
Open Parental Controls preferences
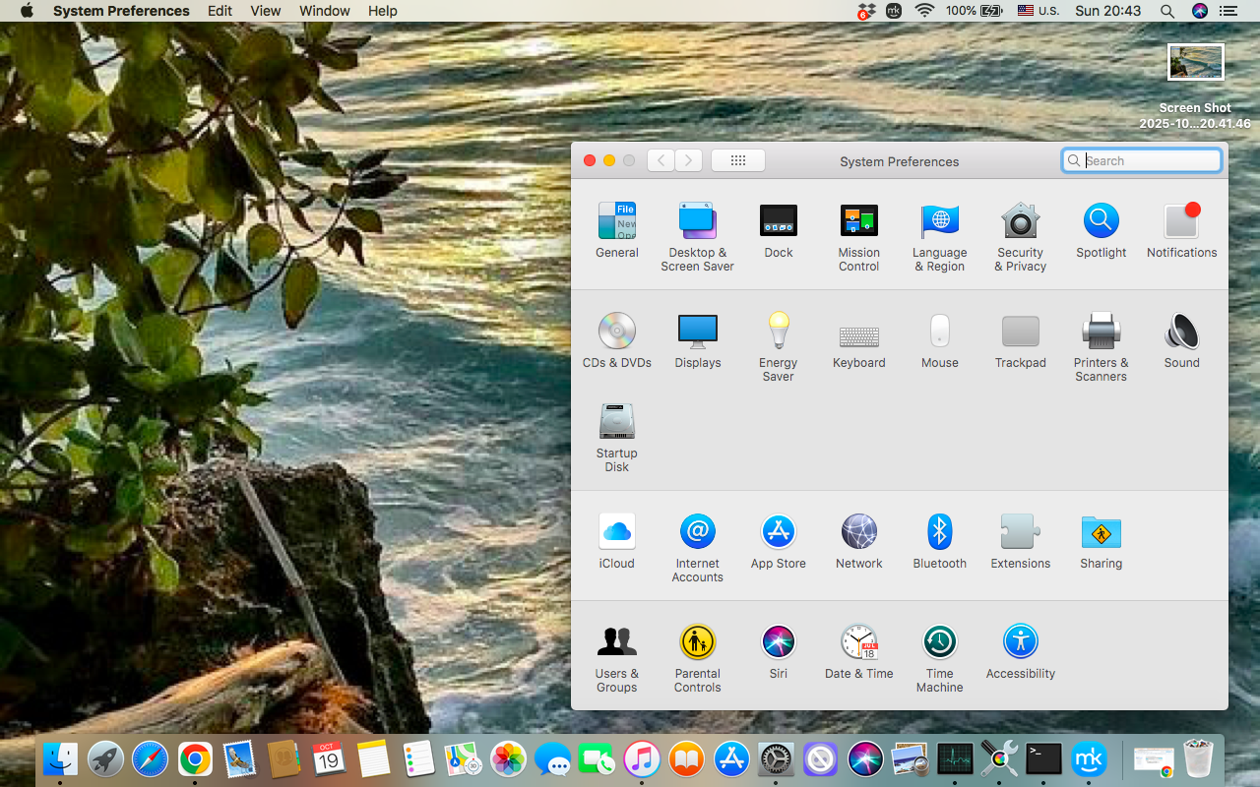coord(697,641)
